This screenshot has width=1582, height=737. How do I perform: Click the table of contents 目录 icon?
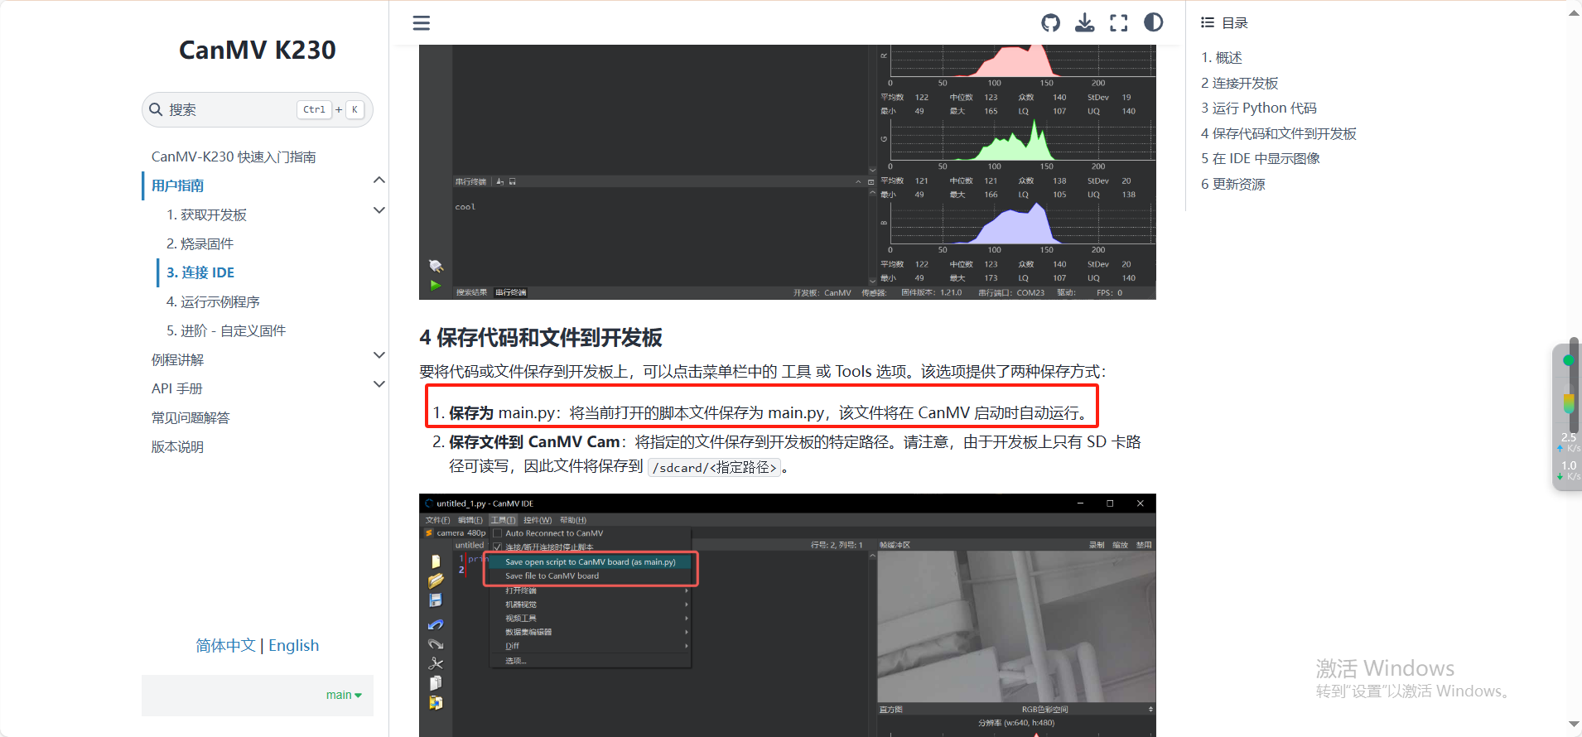tap(1208, 22)
